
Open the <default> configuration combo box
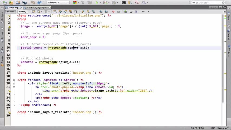(x=58, y=2)
